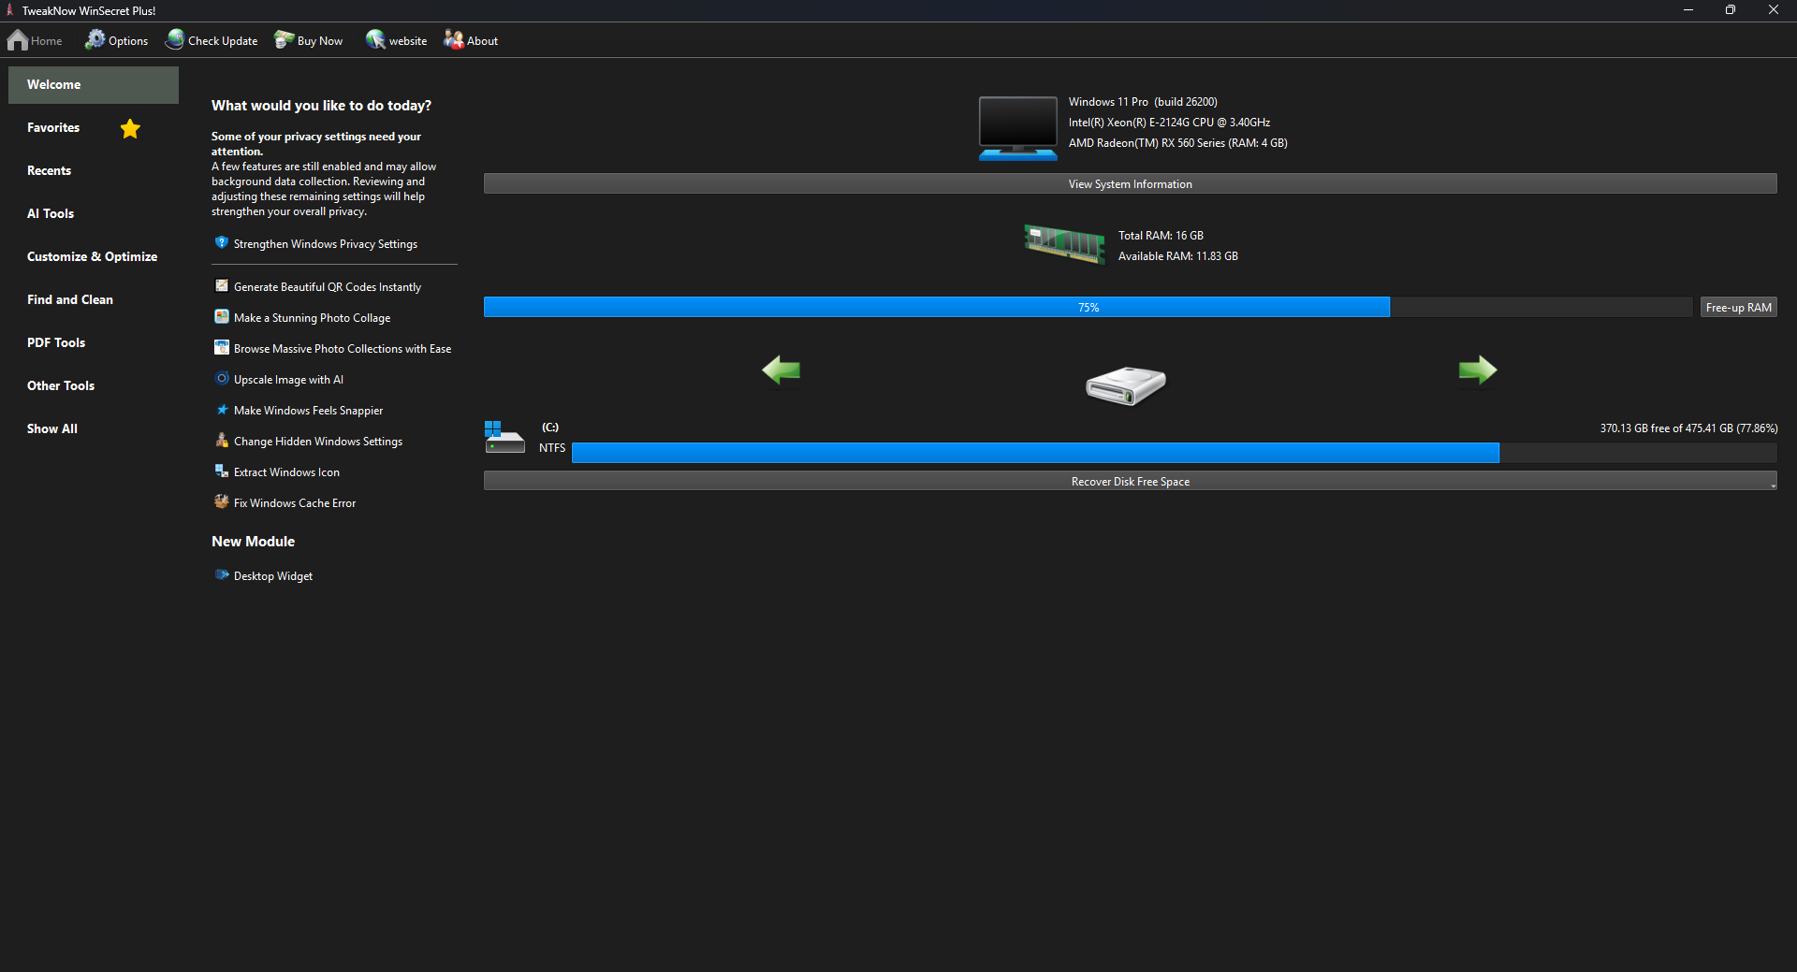Select the Welcome sidebar tab
The width and height of the screenshot is (1797, 972).
click(94, 85)
